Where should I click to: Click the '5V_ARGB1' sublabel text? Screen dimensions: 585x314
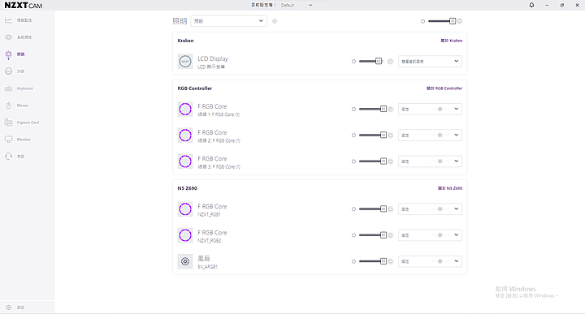[207, 267]
